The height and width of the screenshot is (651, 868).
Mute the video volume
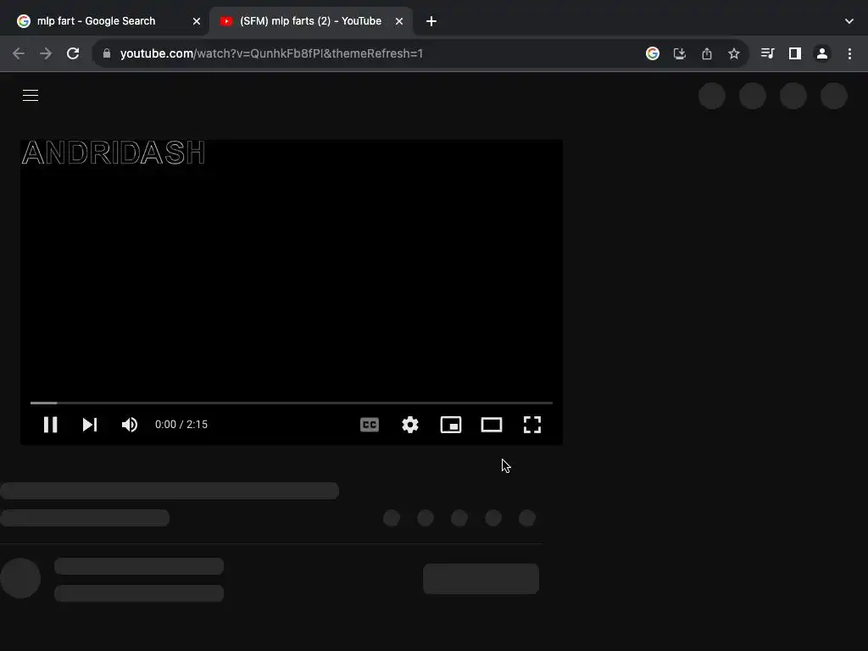[130, 425]
